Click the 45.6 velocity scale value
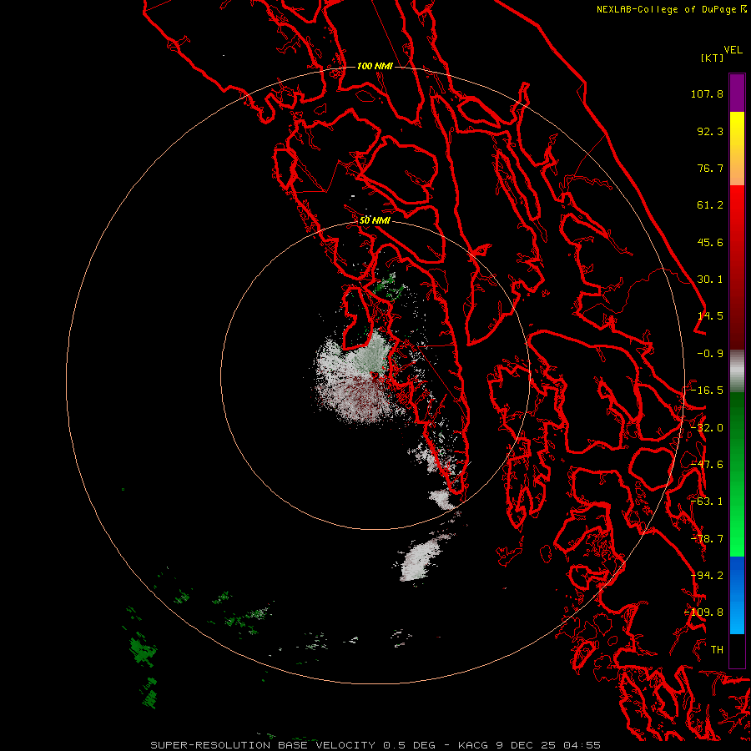 pos(710,242)
